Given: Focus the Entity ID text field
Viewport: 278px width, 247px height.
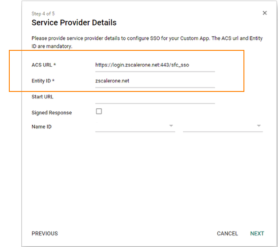Looking at the screenshot, I should point(154,81).
